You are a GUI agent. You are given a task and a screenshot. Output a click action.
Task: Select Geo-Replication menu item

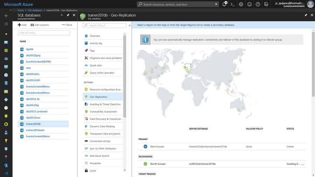[103, 97]
